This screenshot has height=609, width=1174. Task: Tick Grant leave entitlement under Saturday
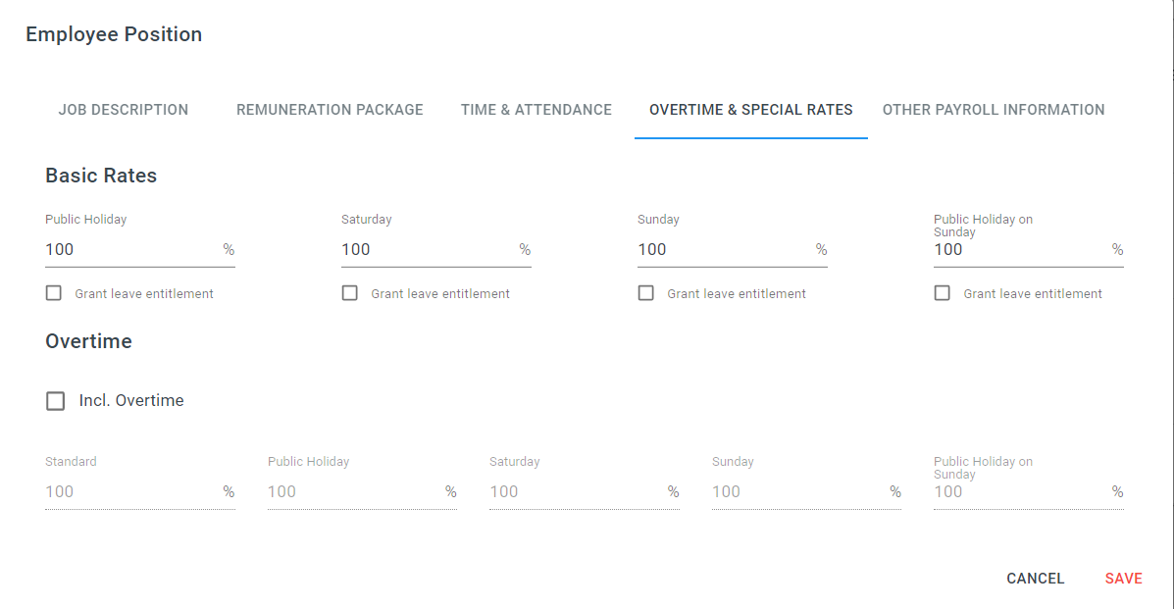[350, 293]
